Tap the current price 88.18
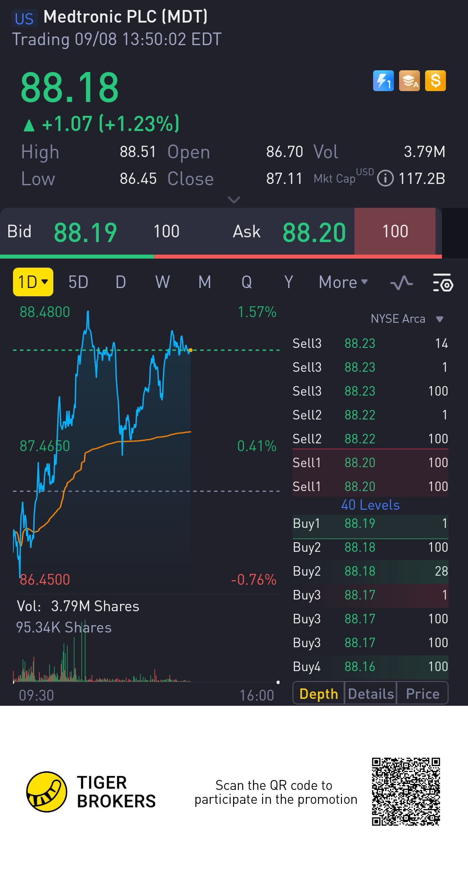The width and height of the screenshot is (468, 878). pos(70,88)
